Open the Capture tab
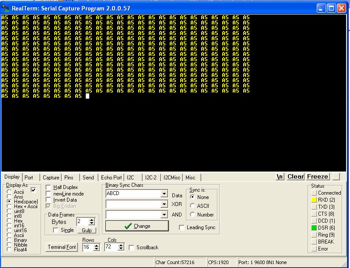Screen dimensions: 350x268 pos(51,177)
